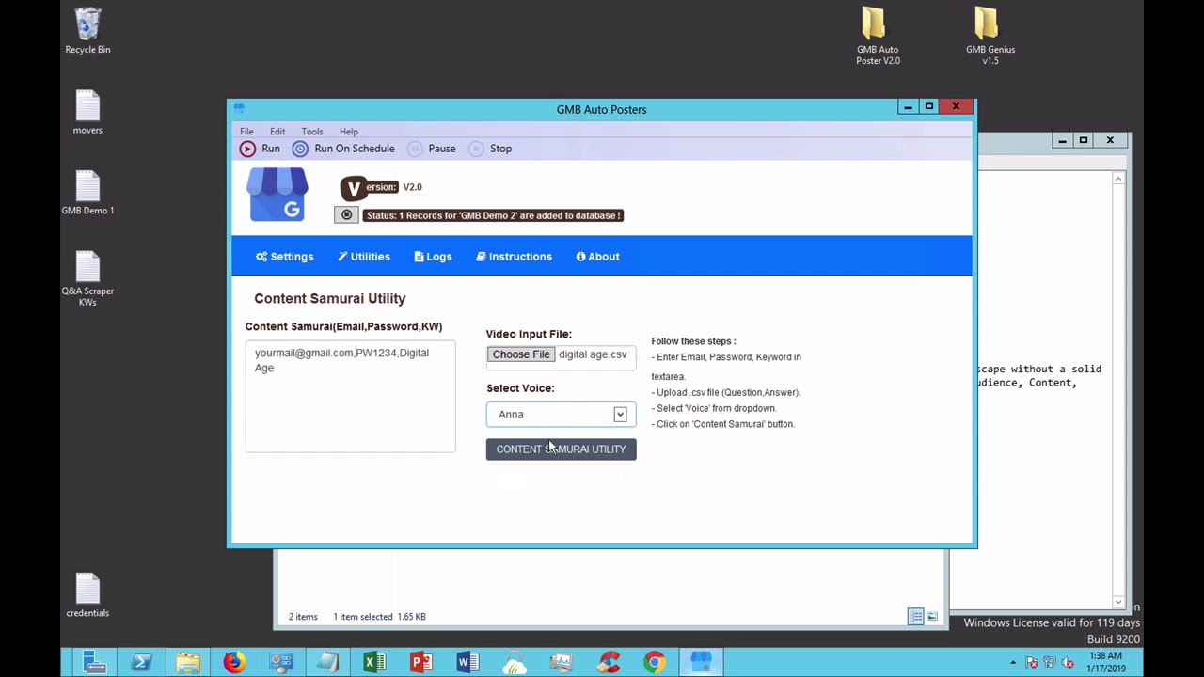Image resolution: width=1204 pixels, height=677 pixels.
Task: Open the Tools menu
Action: pyautogui.click(x=312, y=132)
